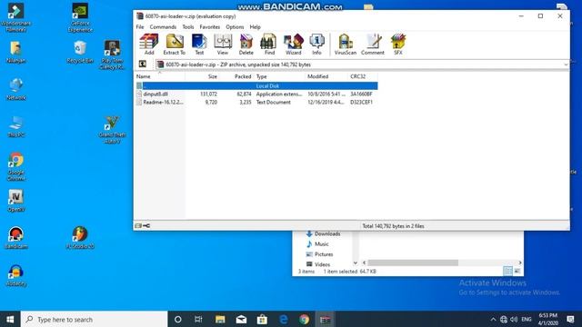Run VirusScan from the toolbar
The height and width of the screenshot is (327, 582).
click(x=346, y=45)
